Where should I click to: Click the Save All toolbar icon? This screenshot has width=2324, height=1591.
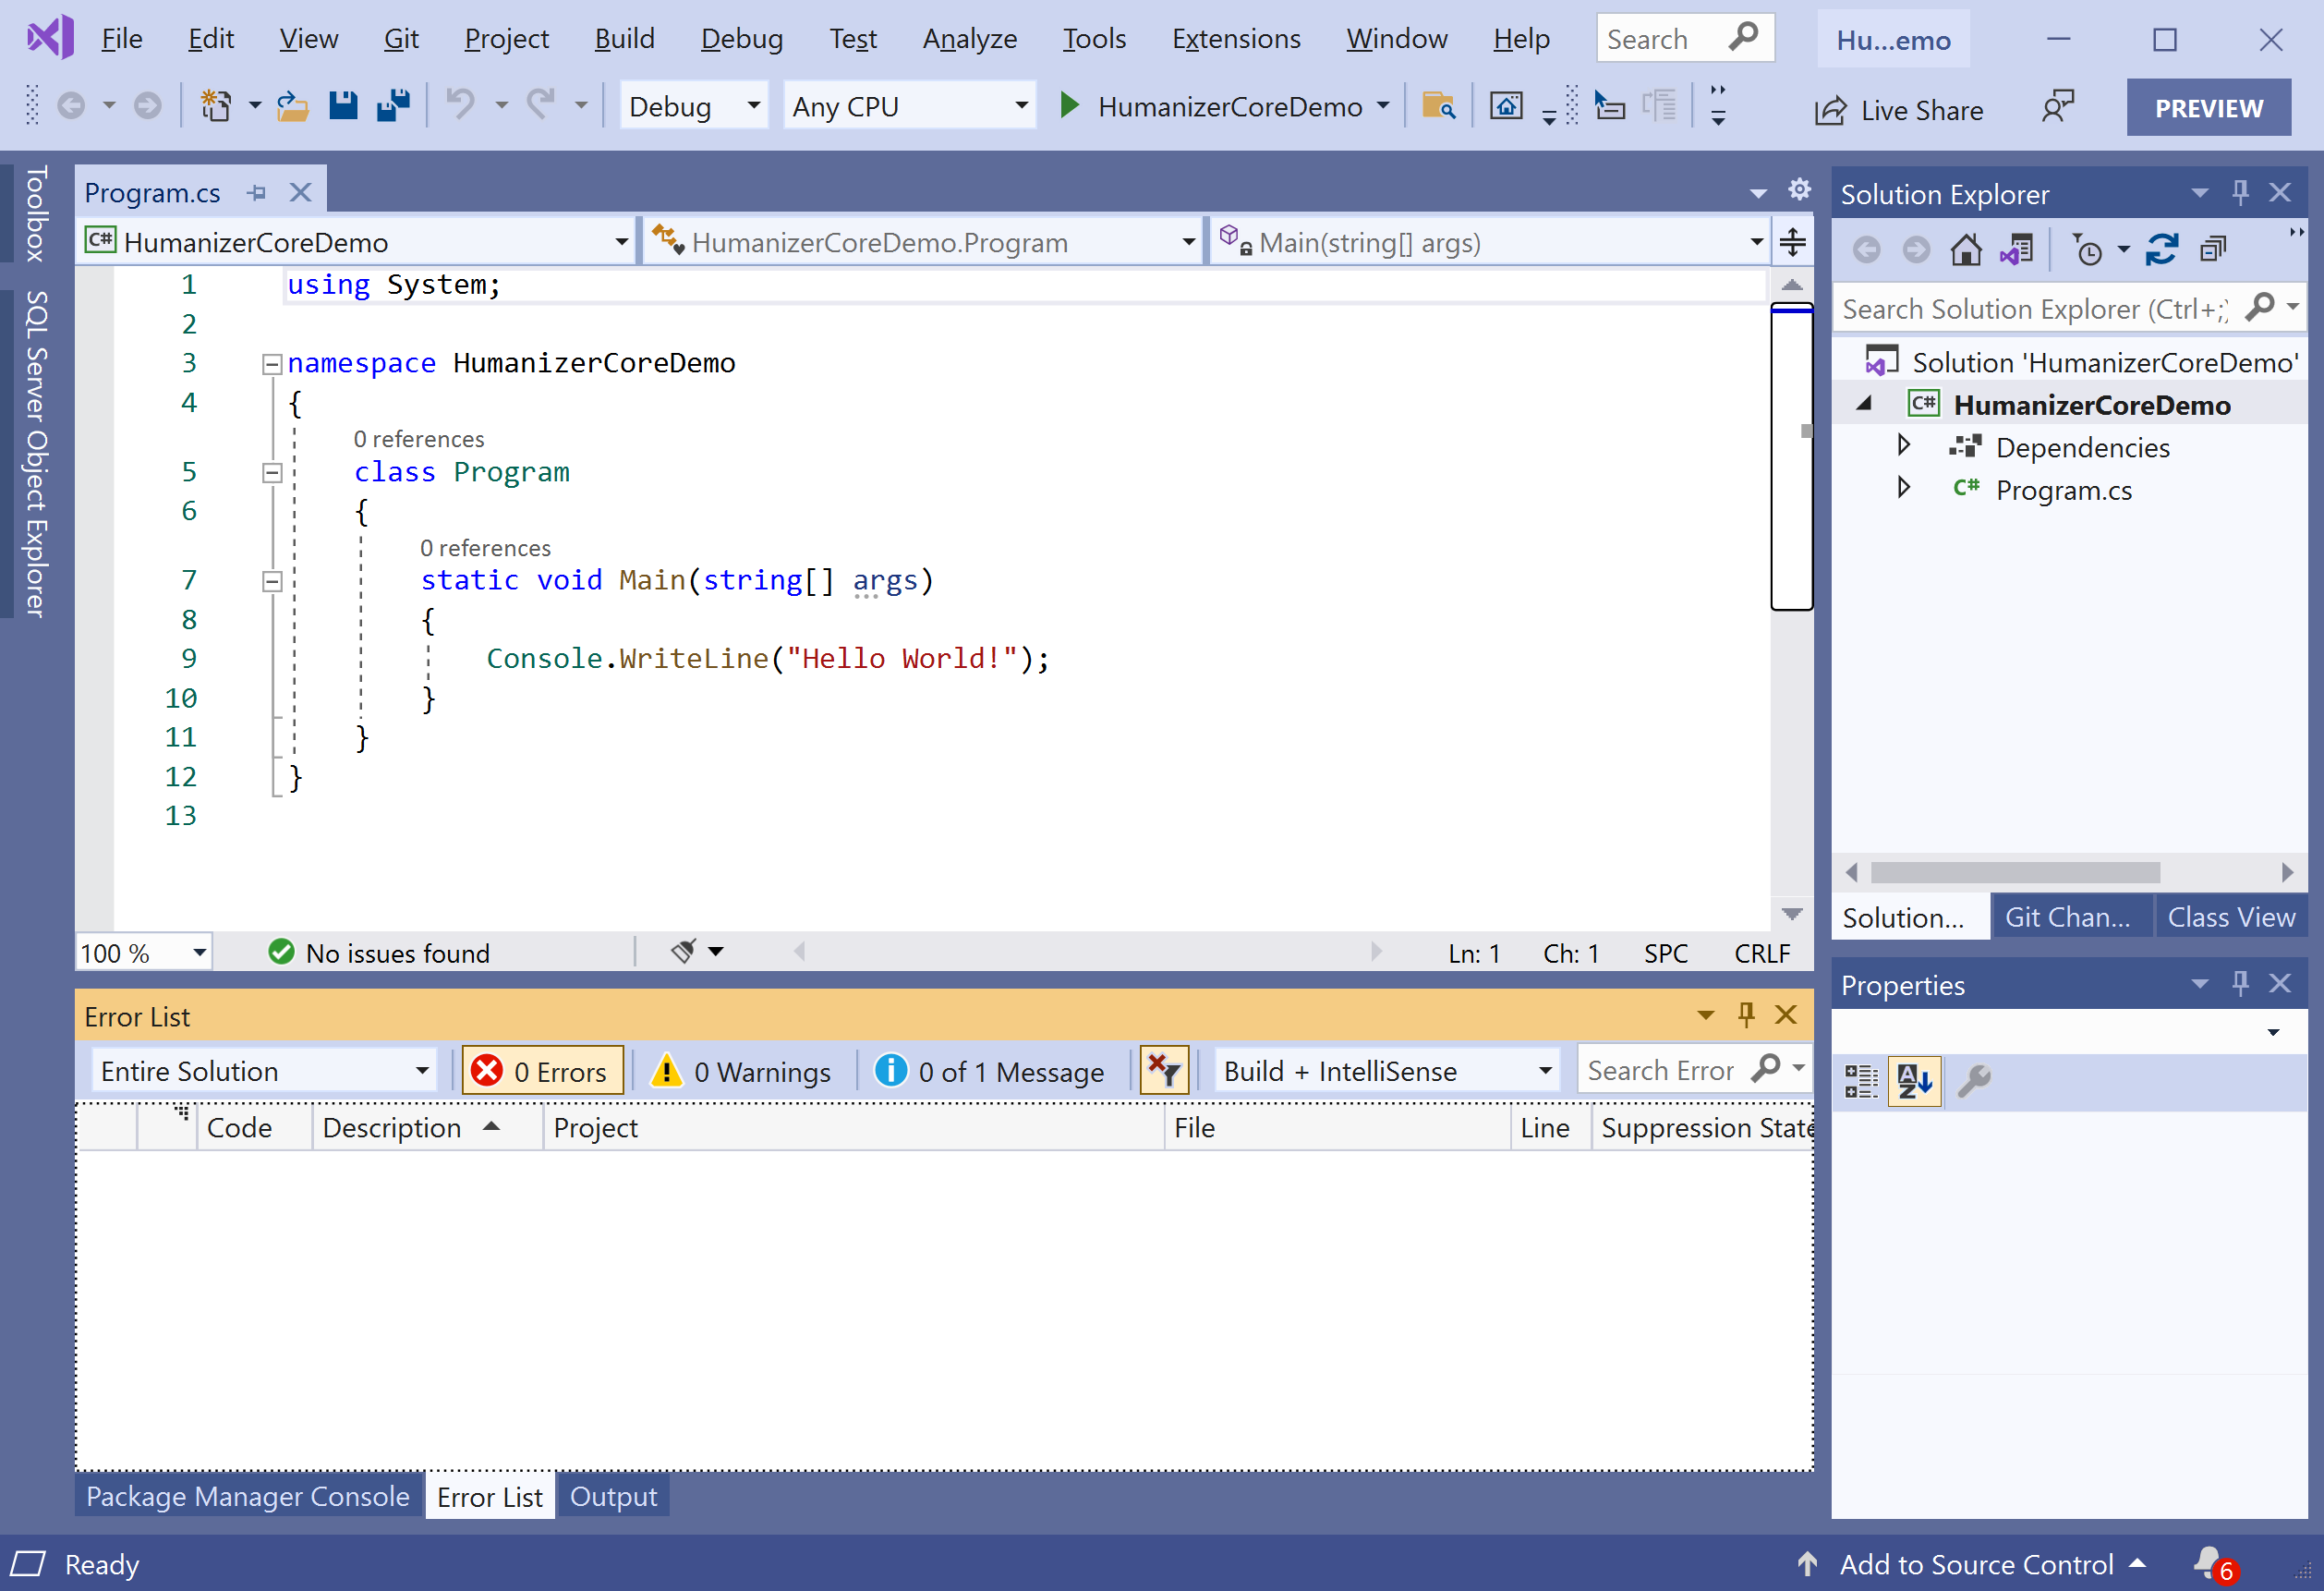click(x=393, y=106)
